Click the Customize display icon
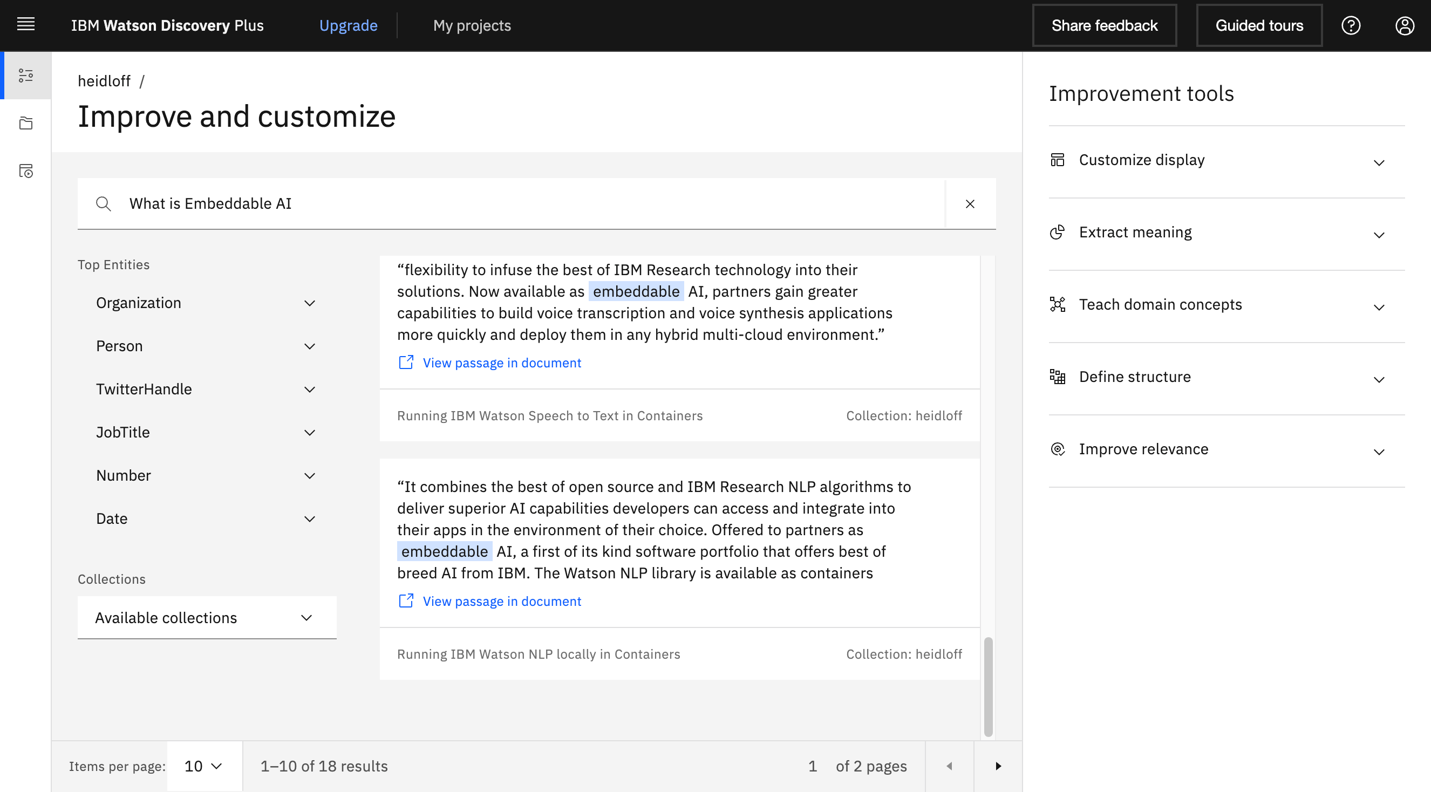The height and width of the screenshot is (792, 1431). pos(1057,160)
